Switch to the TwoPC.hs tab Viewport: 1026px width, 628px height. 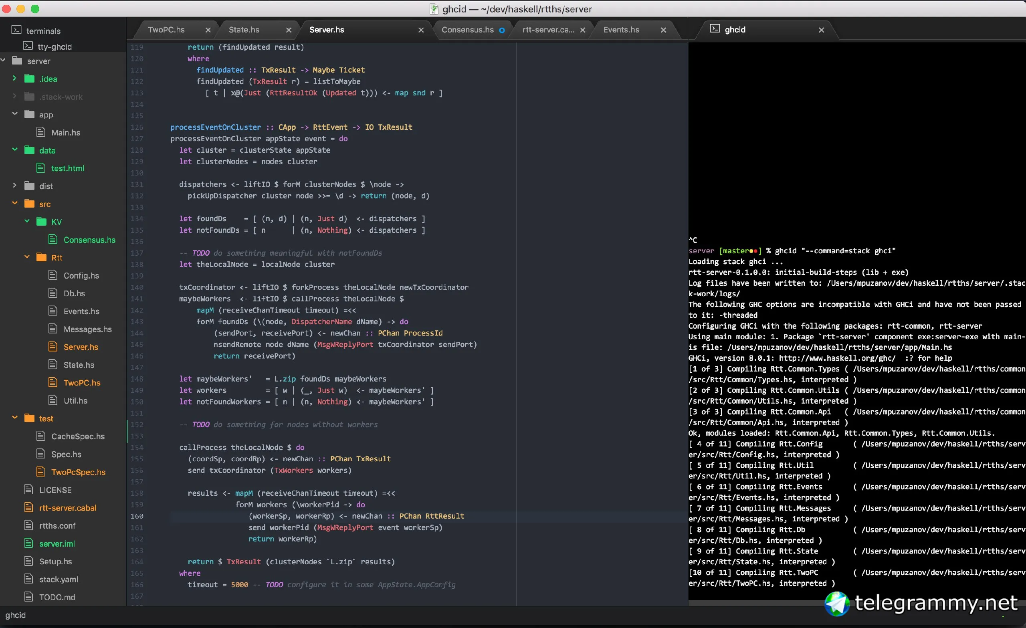point(166,30)
